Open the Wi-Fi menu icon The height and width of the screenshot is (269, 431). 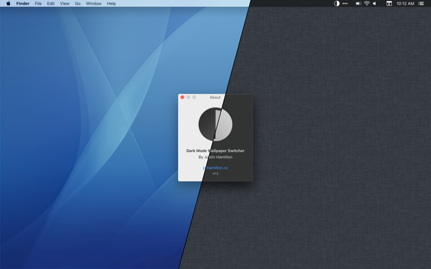coord(367,4)
